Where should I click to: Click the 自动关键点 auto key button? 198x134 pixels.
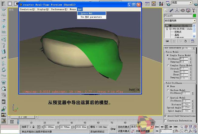click(124, 127)
